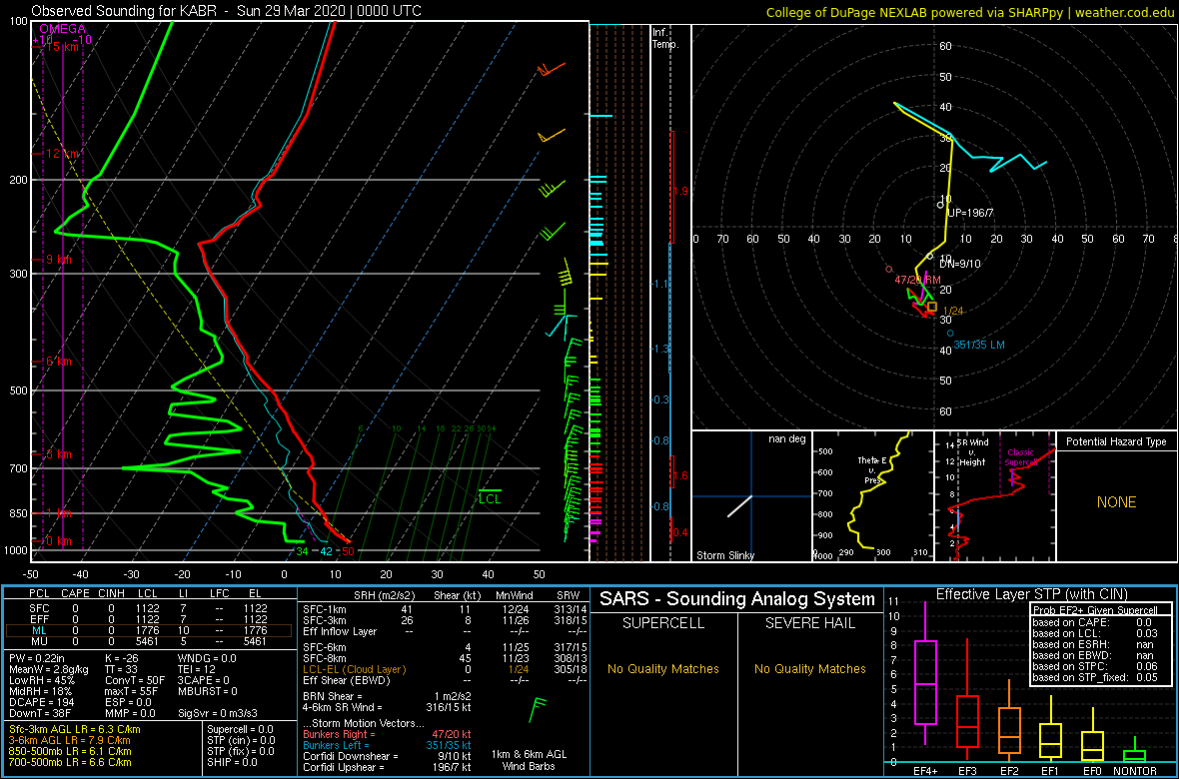Select the SFC parcel row
Screen dimensions: 1179x779
click(147, 608)
